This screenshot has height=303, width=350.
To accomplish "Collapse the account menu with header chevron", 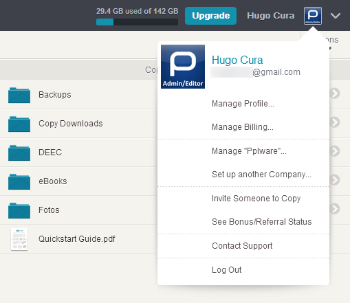I will pyautogui.click(x=336, y=16).
